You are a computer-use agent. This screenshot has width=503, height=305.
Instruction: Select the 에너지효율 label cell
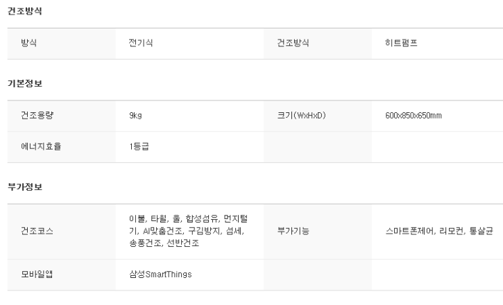[x=61, y=147]
